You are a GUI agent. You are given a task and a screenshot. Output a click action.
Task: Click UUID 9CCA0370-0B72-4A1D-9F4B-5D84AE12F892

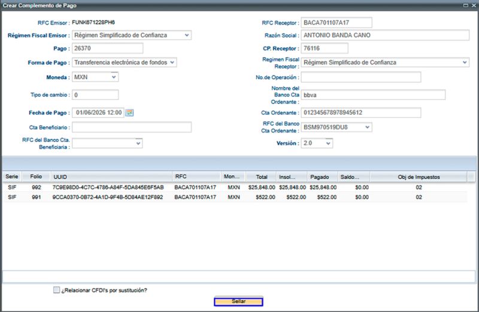pos(108,198)
